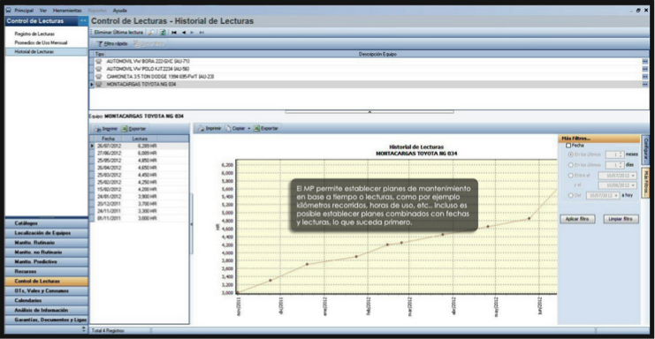This screenshot has width=655, height=339.
Task: Click icon of CAMIONETA DODGE row
Action: pos(99,77)
